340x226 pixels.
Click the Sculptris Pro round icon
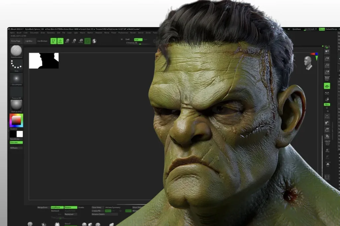[x=94, y=41]
